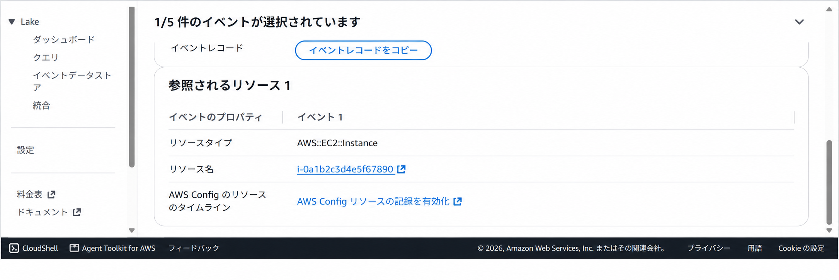Open ダッシュボード in the Lake menu
Screen dimensions: 839x280
click(x=64, y=39)
